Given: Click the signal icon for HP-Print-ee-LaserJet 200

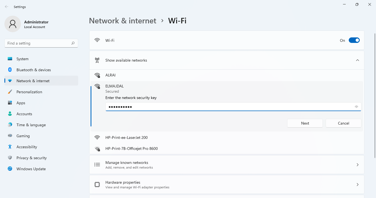Looking at the screenshot, I should (x=97, y=137).
